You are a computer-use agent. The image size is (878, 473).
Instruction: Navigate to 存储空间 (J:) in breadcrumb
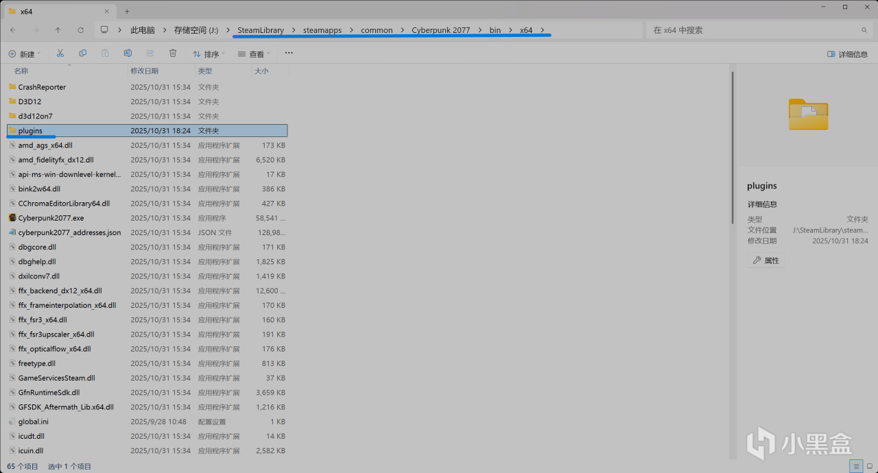(196, 30)
